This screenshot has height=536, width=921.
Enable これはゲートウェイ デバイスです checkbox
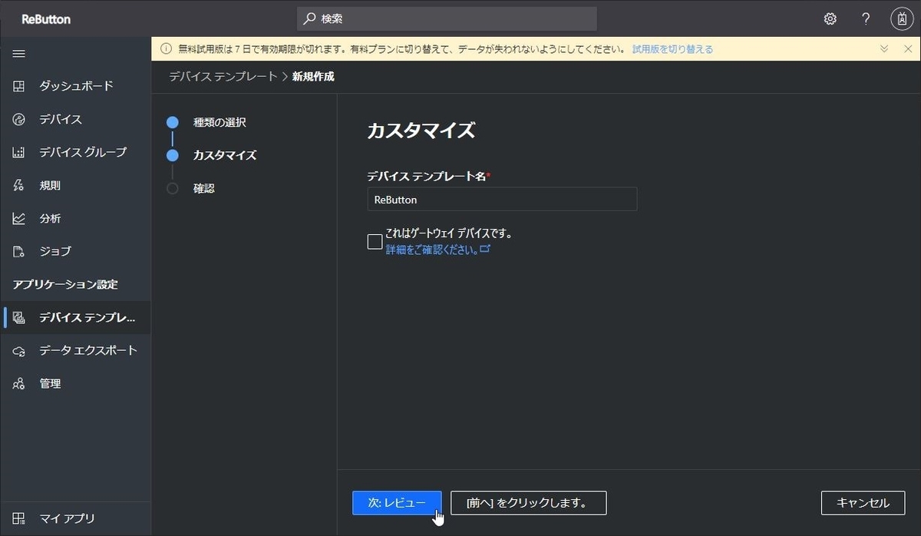(x=375, y=241)
